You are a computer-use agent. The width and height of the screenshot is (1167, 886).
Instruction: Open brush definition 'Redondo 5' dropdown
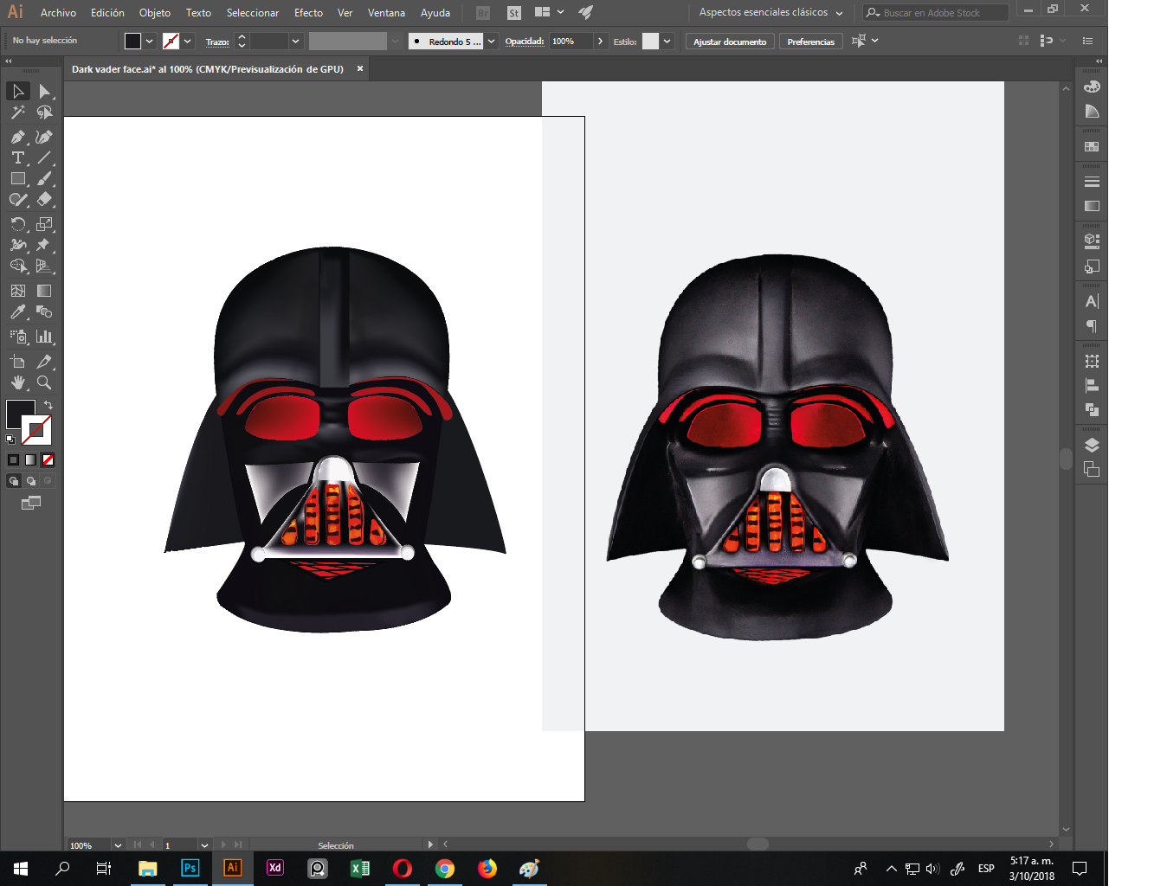[492, 41]
